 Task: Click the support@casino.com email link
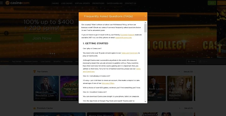click(124, 38)
